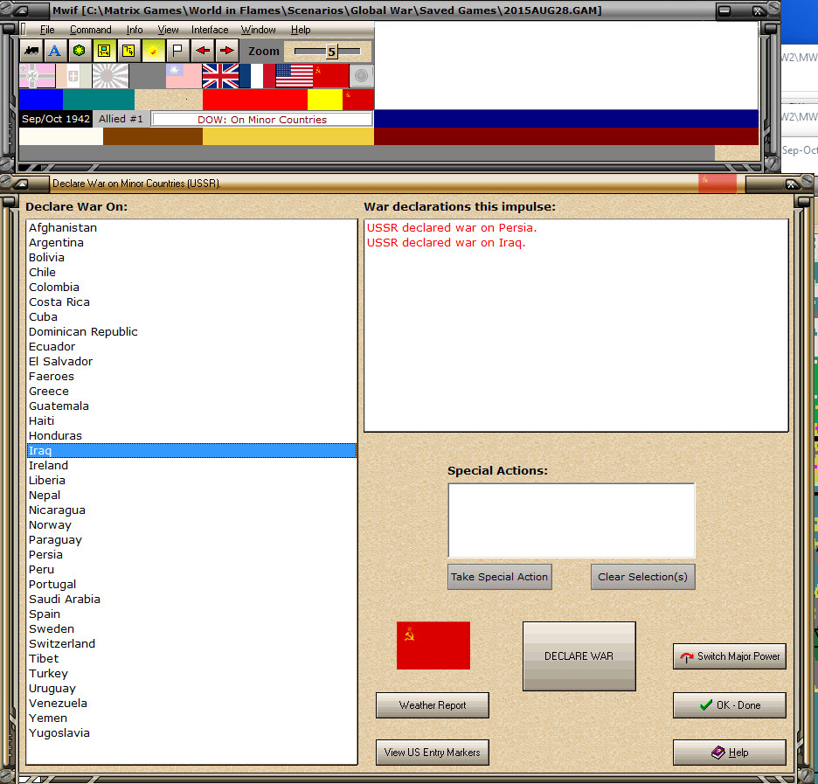Select the British Union Jack flag
Viewport: 818px width, 784px height.
(220, 76)
